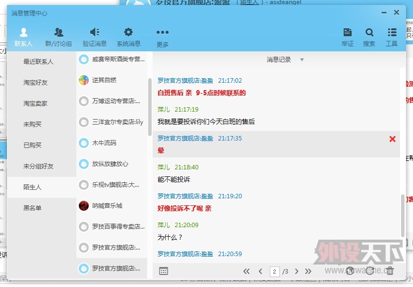Click 呐喊音乐城 dark red avatar
Image resolution: width=413 pixels, height=287 pixels.
coord(84,206)
